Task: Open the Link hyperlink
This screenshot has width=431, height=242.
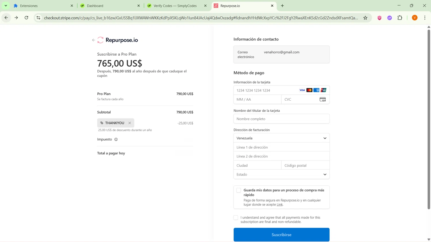Action: 280,205
